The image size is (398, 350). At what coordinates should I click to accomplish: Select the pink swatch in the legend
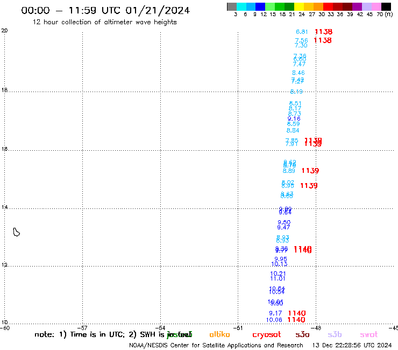(x=376, y=6)
